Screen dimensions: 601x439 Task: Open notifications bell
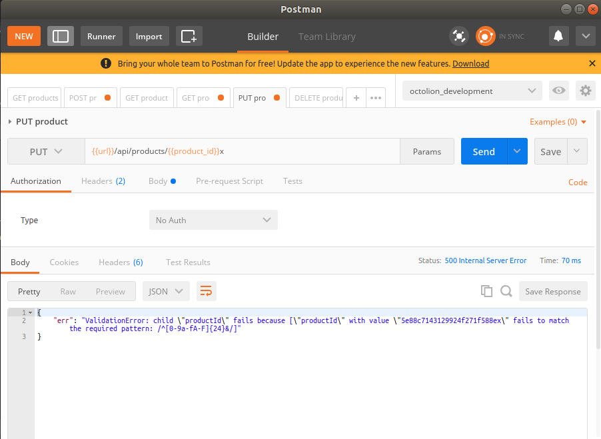pos(558,37)
